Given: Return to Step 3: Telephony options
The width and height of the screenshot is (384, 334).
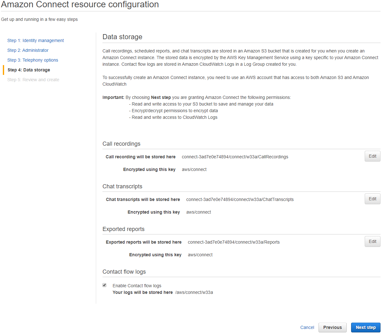Looking at the screenshot, I should pyautogui.click(x=33, y=60).
